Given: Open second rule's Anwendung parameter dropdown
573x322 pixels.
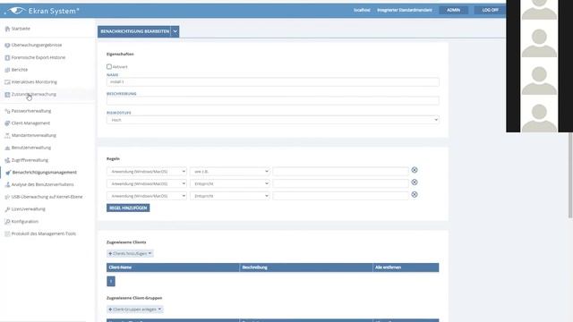Looking at the screenshot, I should (x=147, y=183).
